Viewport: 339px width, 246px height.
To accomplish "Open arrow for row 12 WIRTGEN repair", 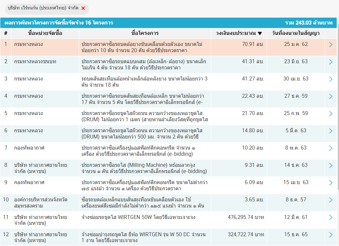I will (x=331, y=235).
